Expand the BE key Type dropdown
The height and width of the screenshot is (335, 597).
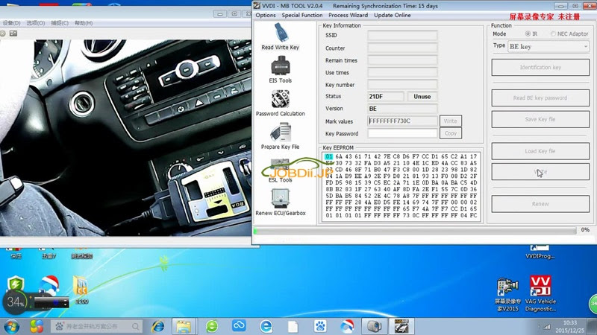pos(585,47)
